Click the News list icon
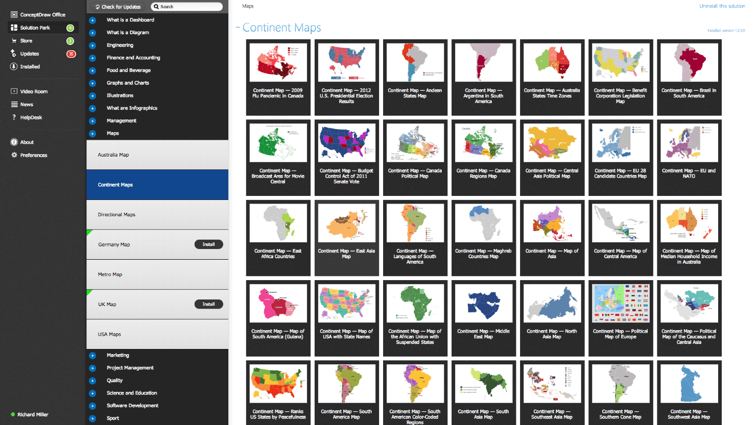This screenshot has height=425, width=756. coord(14,104)
